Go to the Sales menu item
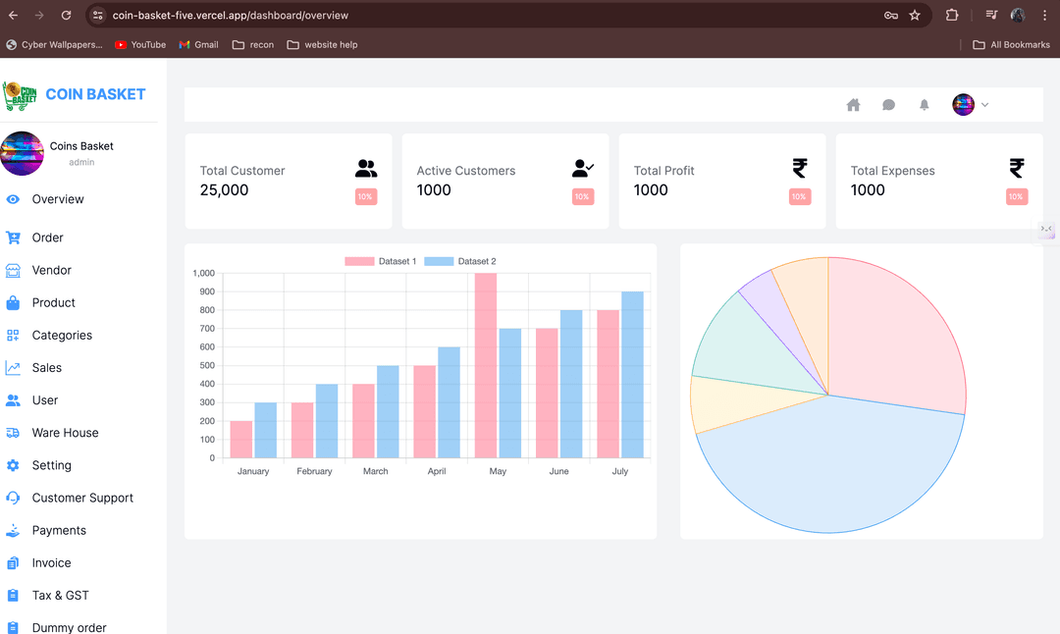 tap(47, 368)
